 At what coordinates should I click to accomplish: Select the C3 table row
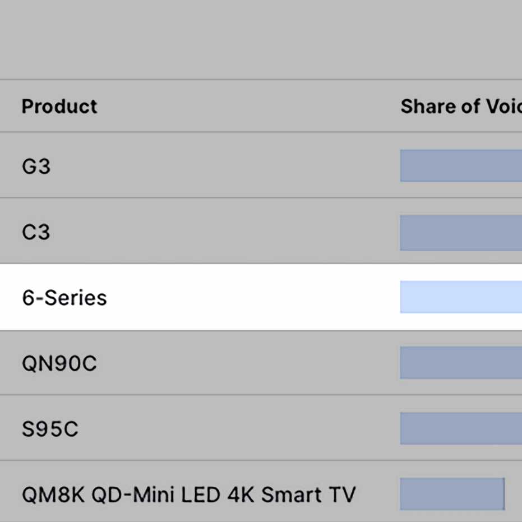(x=224, y=232)
